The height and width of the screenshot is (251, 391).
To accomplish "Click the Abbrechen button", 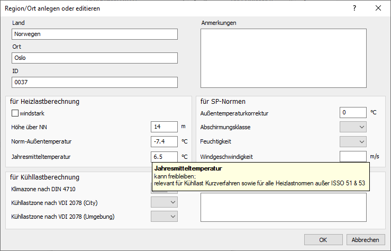I will (x=365, y=240).
